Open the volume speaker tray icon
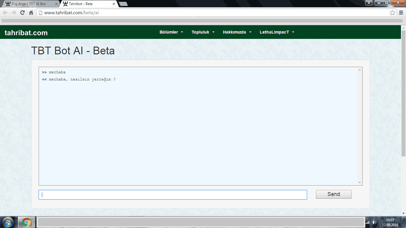Image resolution: width=406 pixels, height=228 pixels. pos(374,222)
